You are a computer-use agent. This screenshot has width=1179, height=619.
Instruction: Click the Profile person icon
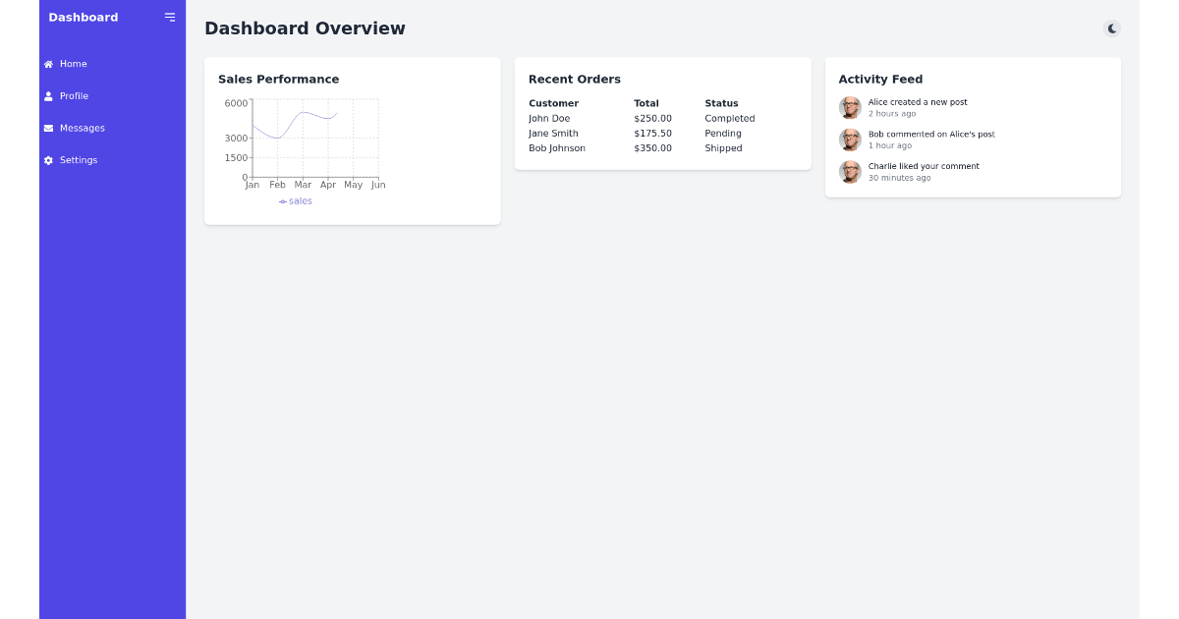pos(47,95)
